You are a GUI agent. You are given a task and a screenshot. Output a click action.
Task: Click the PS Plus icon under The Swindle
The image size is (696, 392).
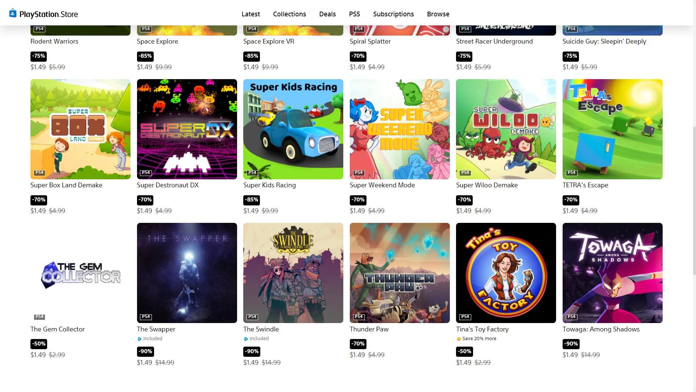click(x=246, y=339)
